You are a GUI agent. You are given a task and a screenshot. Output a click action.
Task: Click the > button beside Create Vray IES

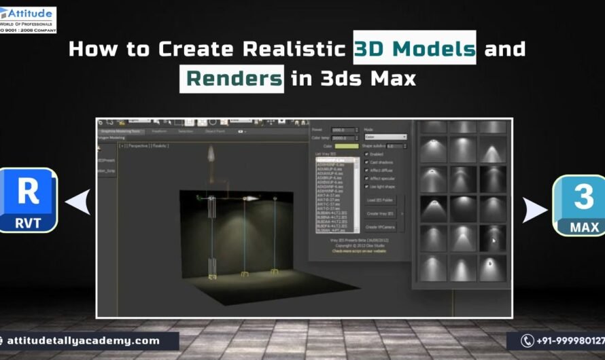click(x=402, y=213)
